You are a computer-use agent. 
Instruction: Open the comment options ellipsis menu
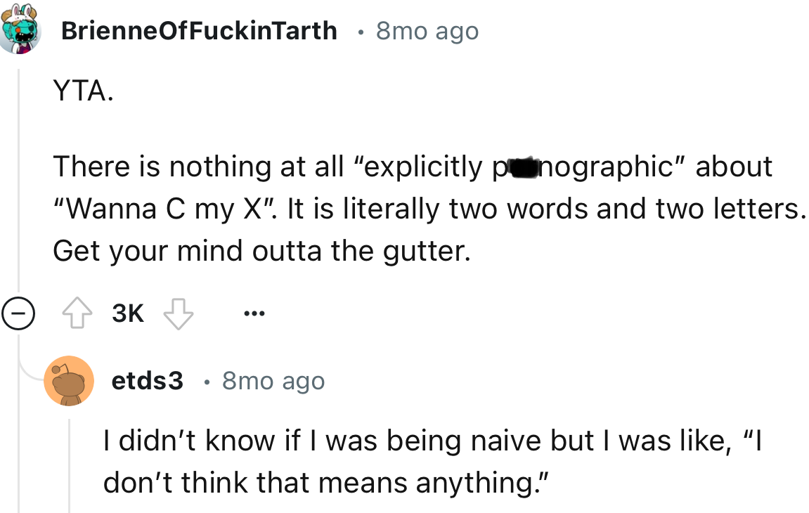(254, 313)
